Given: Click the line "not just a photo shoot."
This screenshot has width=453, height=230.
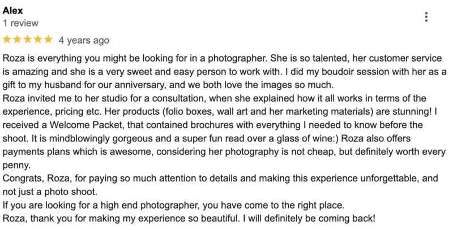Looking at the screenshot, I should pyautogui.click(x=50, y=192).
